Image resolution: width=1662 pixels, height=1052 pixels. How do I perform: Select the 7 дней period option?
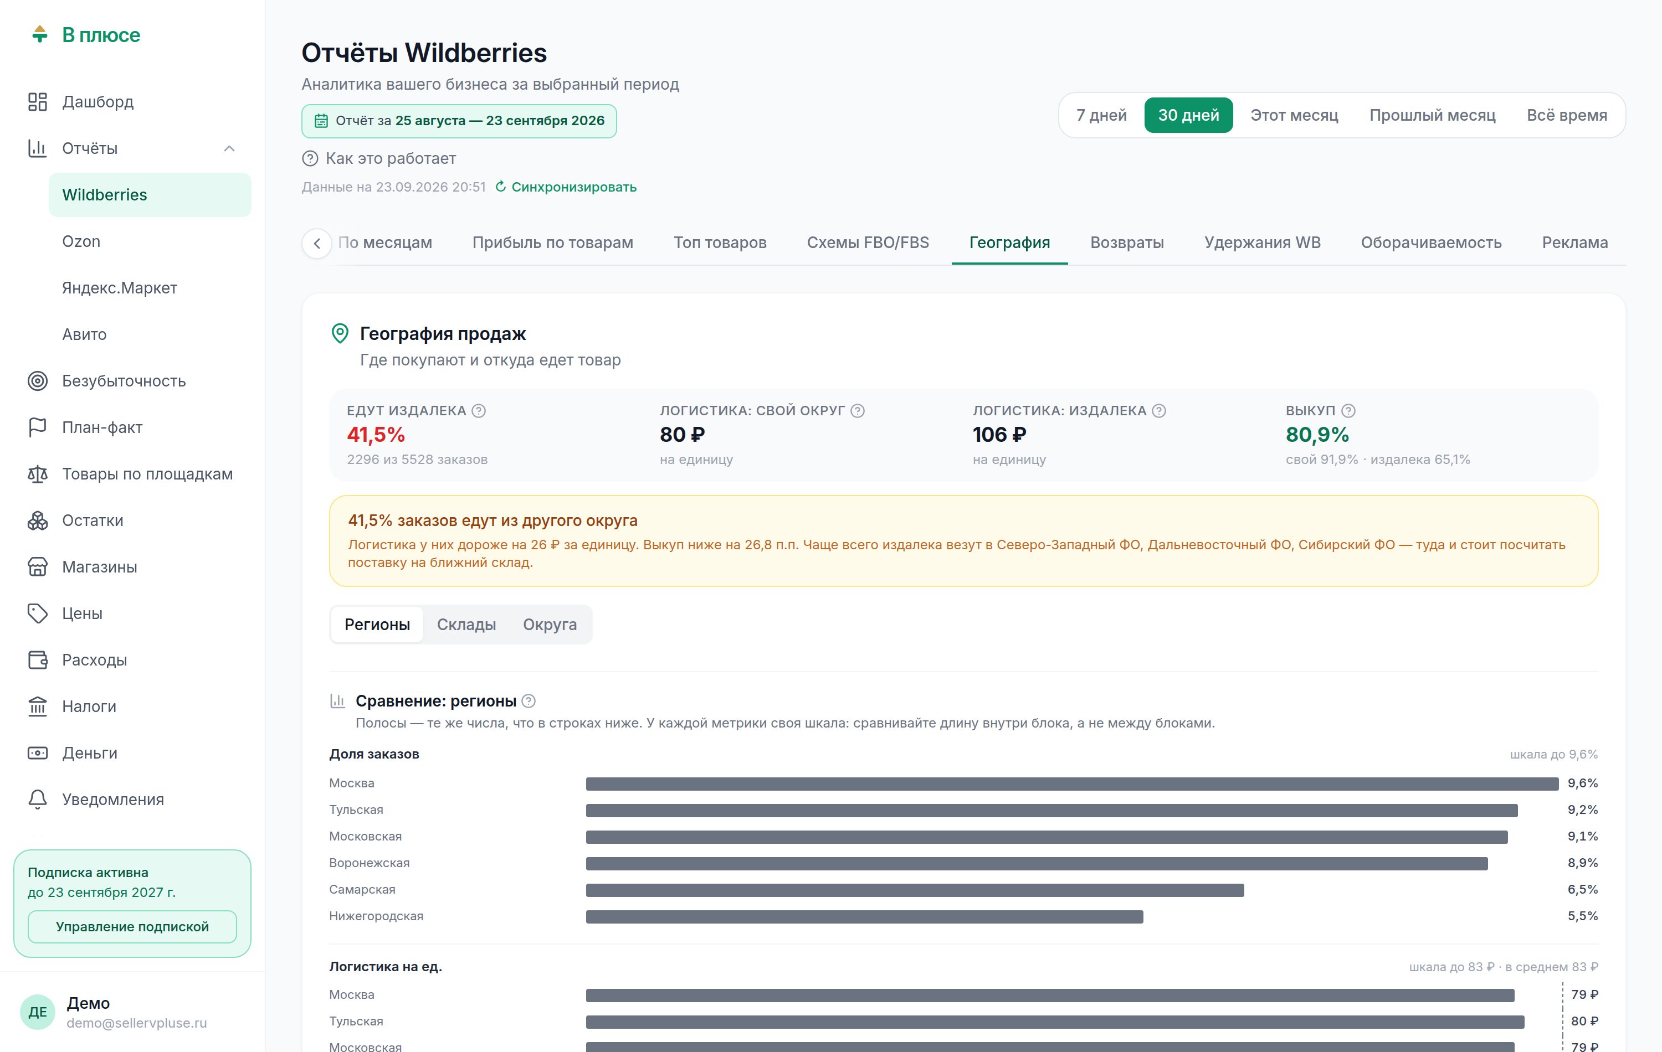[x=1101, y=115]
